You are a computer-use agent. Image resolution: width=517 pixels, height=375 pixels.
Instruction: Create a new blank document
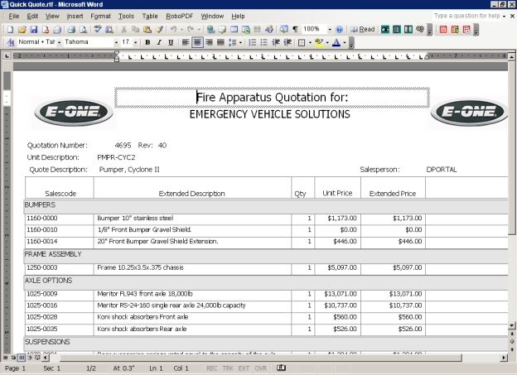pyautogui.click(x=10, y=30)
